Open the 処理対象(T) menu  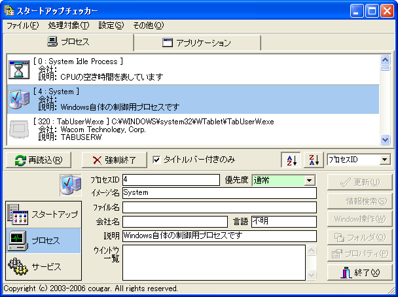point(69,26)
